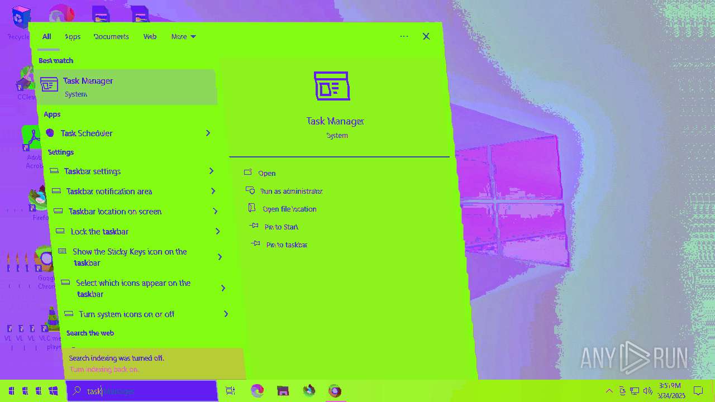Click the Pin to taskbar pin icon

[256, 244]
